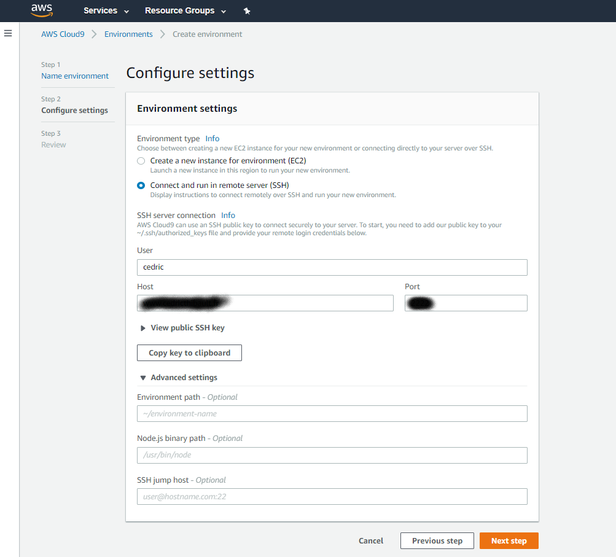This screenshot has height=557, width=616.
Task: Click the User input field
Action: coord(332,267)
